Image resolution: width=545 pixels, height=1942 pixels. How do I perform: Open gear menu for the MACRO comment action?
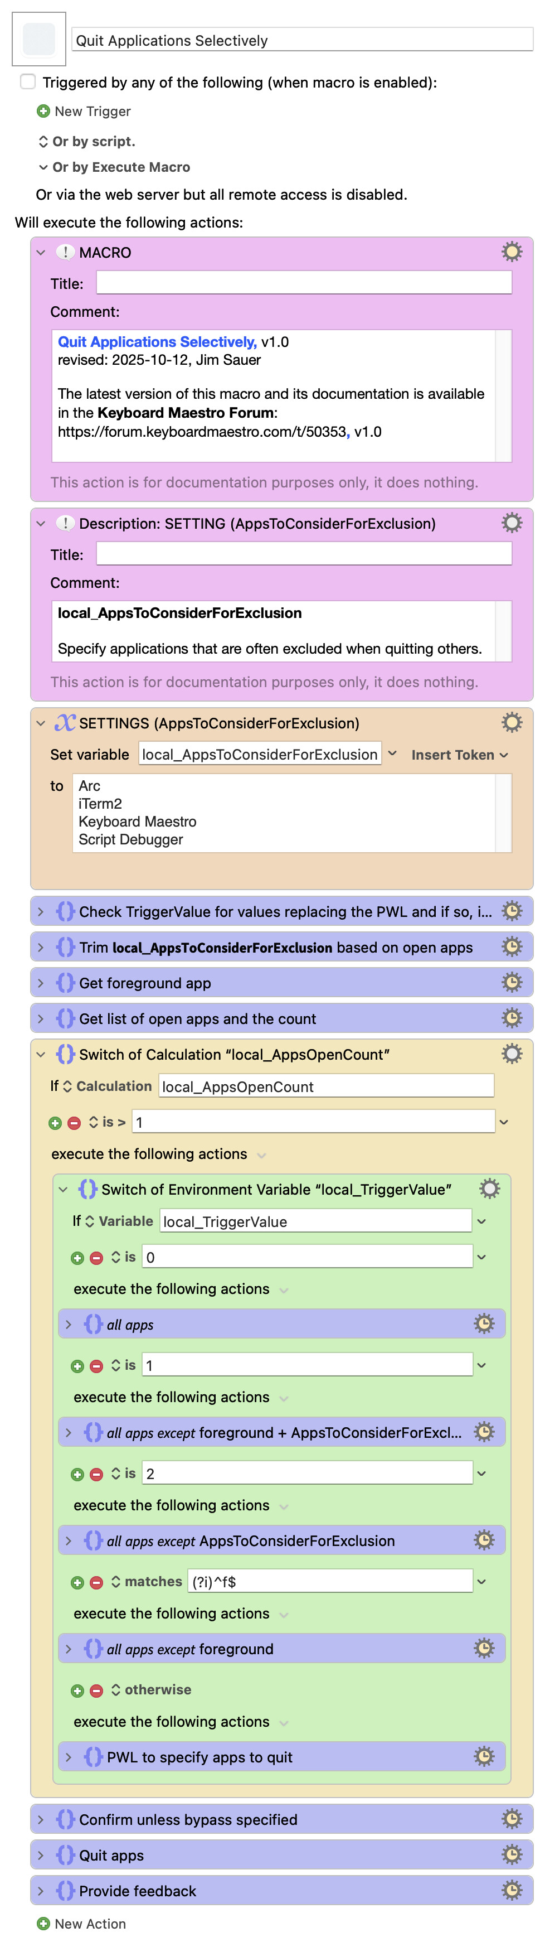511,252
